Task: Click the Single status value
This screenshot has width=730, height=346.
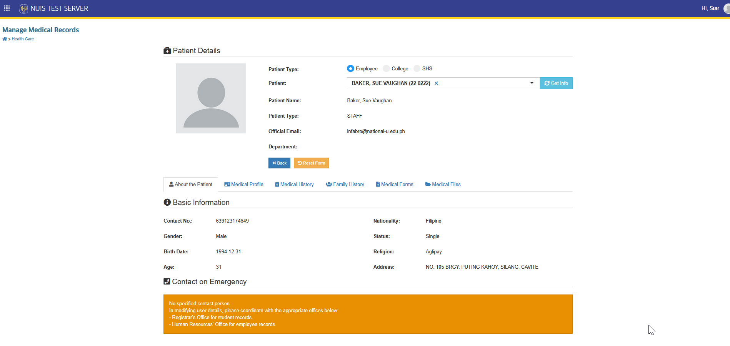Action: pyautogui.click(x=433, y=236)
